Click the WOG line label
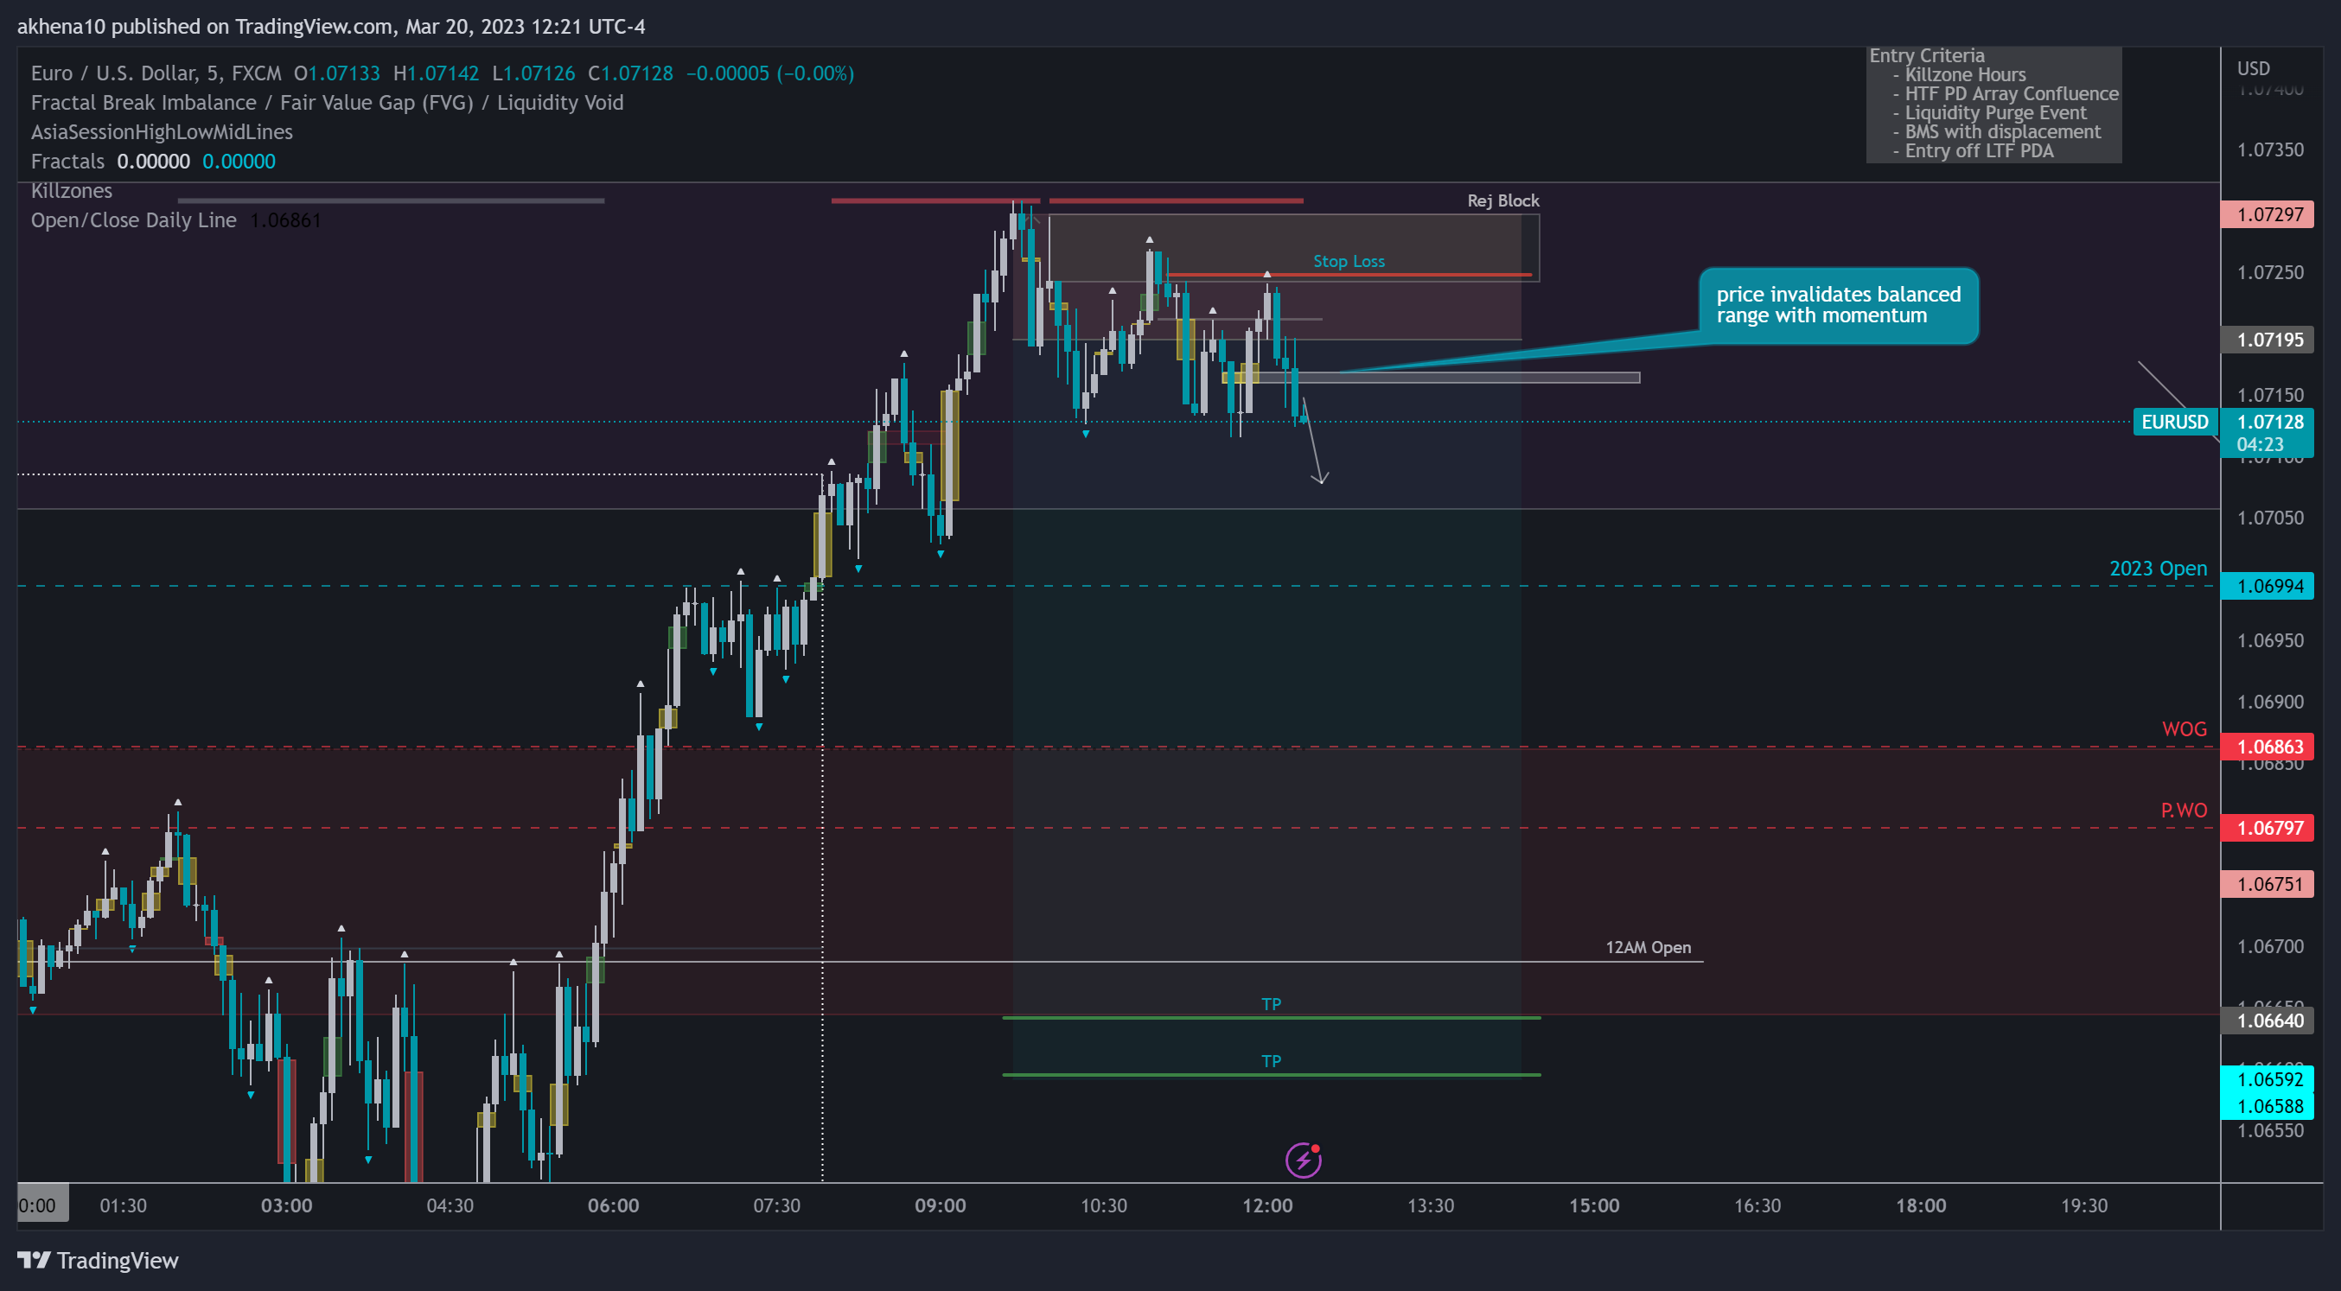The width and height of the screenshot is (2341, 1291). pyautogui.click(x=2184, y=728)
